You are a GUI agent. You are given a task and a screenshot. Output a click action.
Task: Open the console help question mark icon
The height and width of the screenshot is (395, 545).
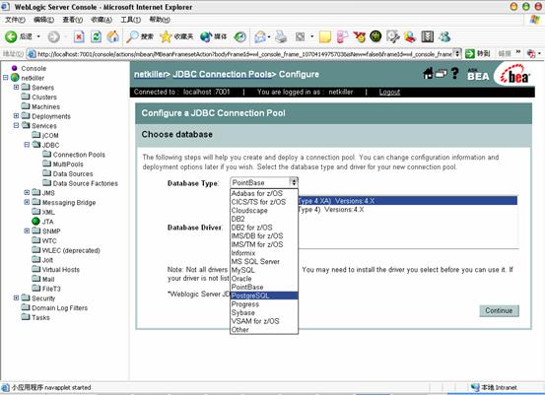point(454,73)
